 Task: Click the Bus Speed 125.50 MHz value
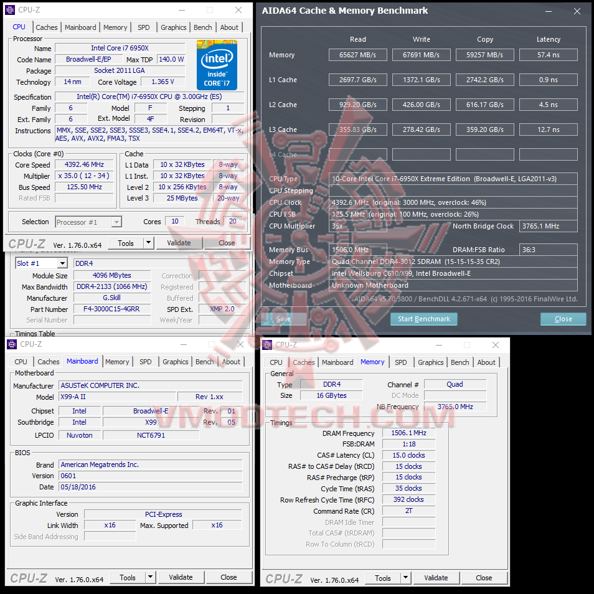84,187
